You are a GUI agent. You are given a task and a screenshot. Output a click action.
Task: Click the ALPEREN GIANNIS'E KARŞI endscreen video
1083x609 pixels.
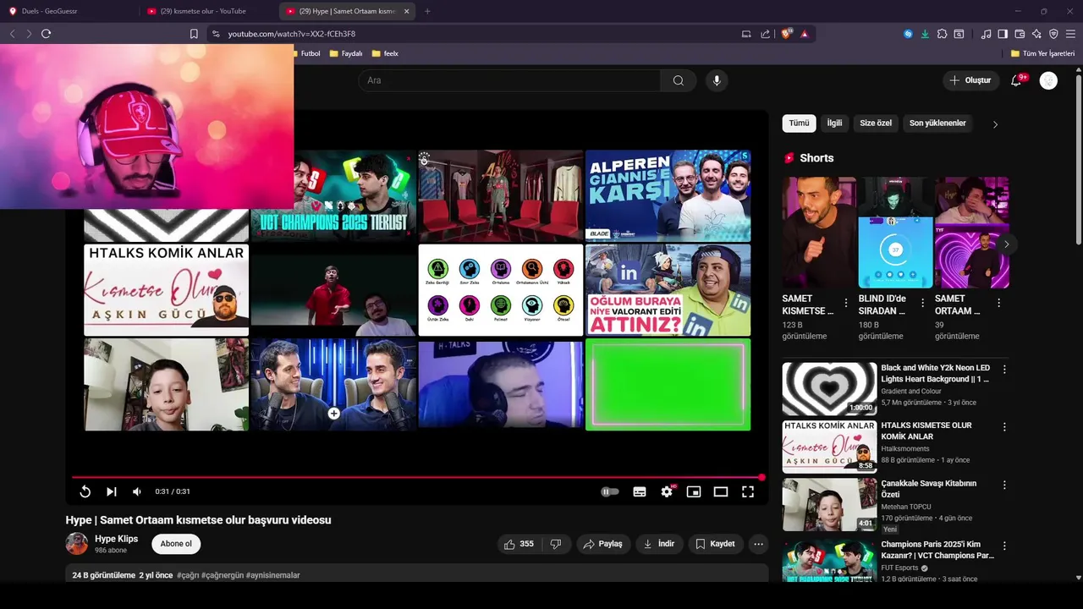tap(668, 195)
